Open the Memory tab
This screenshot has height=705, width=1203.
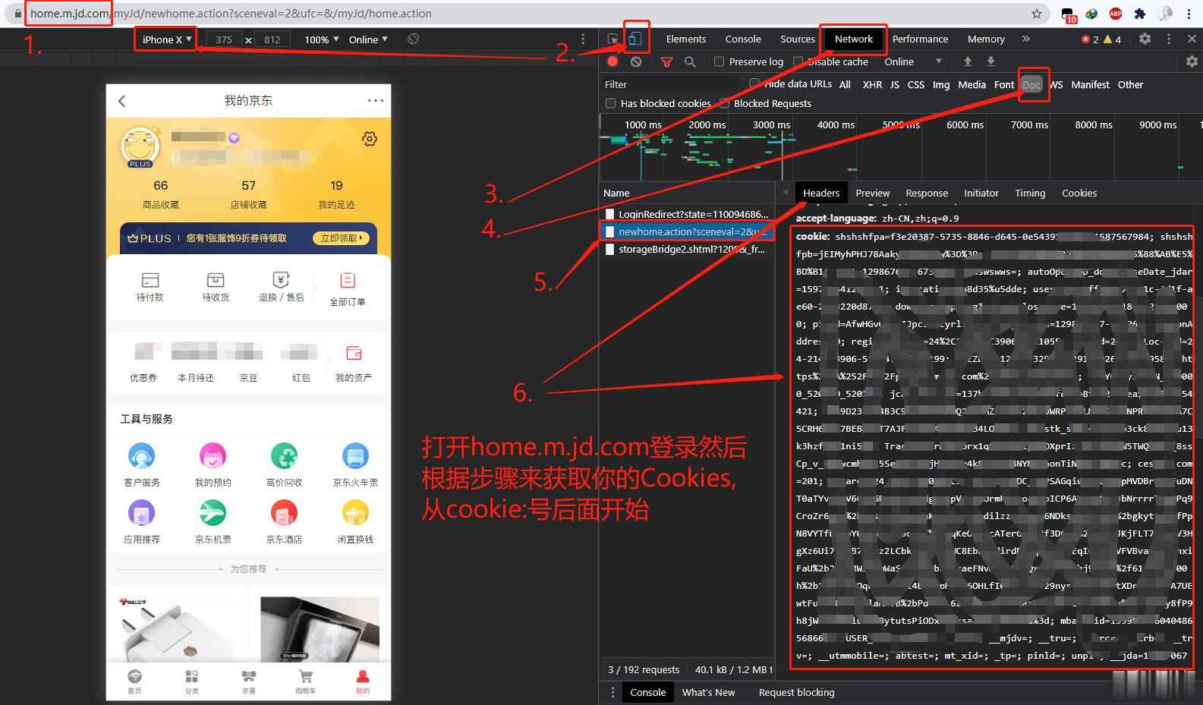pyautogui.click(x=986, y=39)
